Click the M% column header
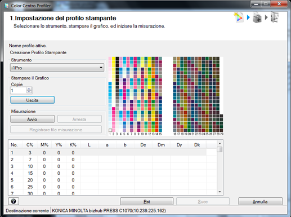The image size is (291, 217). [44, 145]
